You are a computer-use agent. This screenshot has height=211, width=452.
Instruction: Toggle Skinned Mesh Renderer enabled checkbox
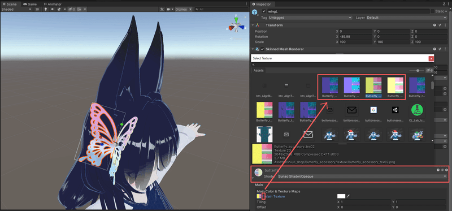pyautogui.click(x=262, y=49)
